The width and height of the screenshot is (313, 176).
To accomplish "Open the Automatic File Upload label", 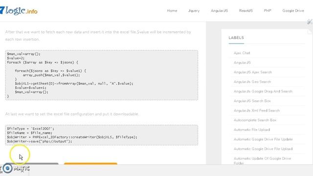I will (x=252, y=130).
